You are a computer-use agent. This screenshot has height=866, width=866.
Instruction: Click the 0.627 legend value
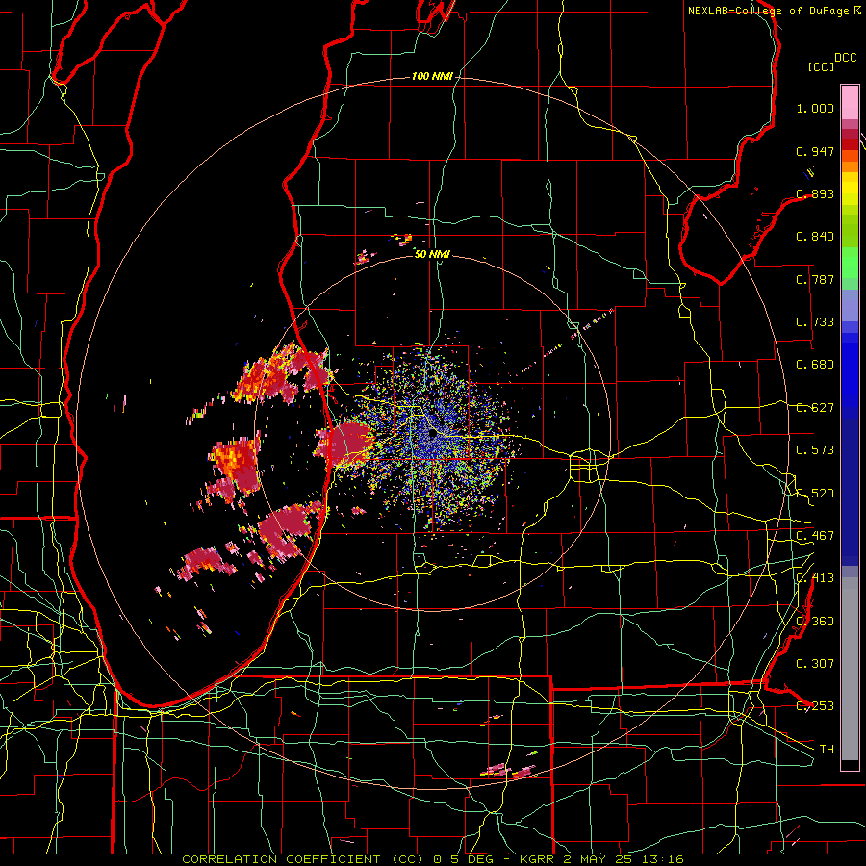[x=815, y=408]
